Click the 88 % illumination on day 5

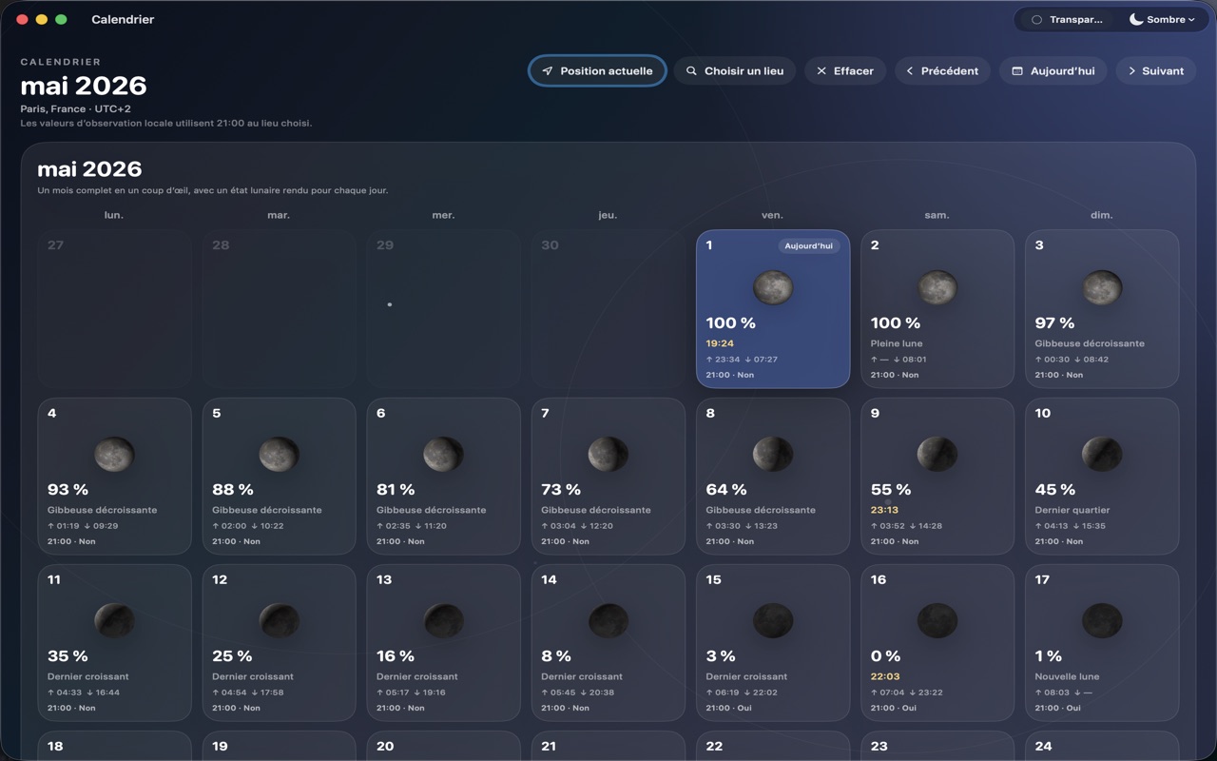233,490
